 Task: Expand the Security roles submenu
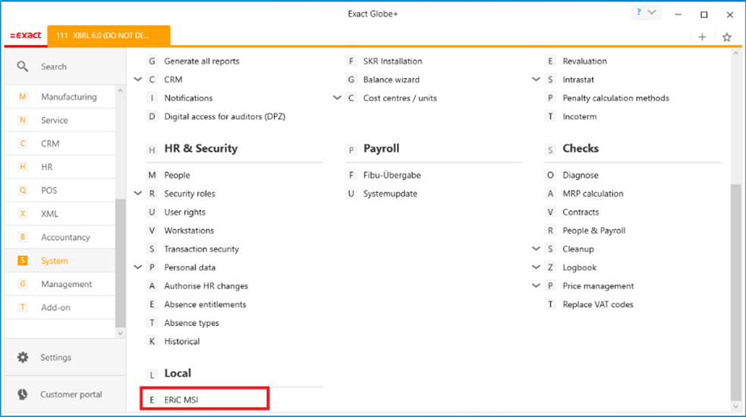[x=137, y=194]
